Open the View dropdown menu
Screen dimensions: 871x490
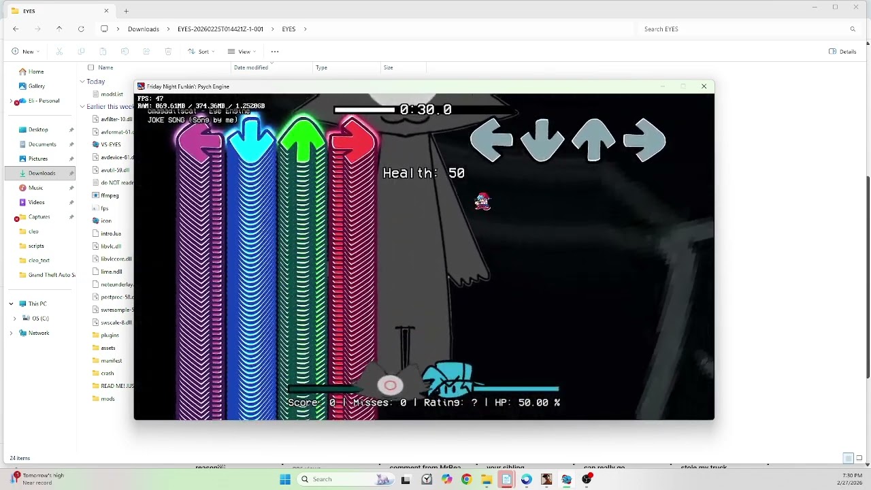pos(242,52)
